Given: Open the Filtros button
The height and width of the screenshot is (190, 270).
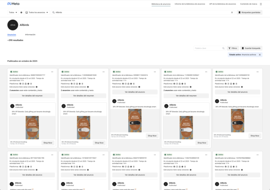Looking at the screenshot, I should click(x=233, y=48).
